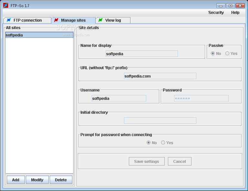Click the Name for display input field
Image resolution: width=248 pixels, height=191 pixels.
142,54
